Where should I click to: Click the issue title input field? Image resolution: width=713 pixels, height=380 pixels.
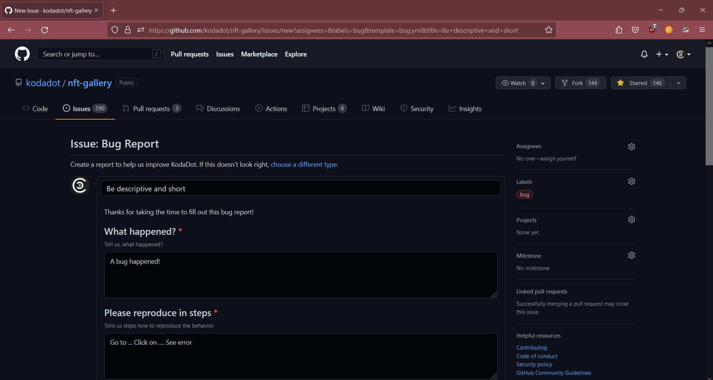tap(301, 189)
